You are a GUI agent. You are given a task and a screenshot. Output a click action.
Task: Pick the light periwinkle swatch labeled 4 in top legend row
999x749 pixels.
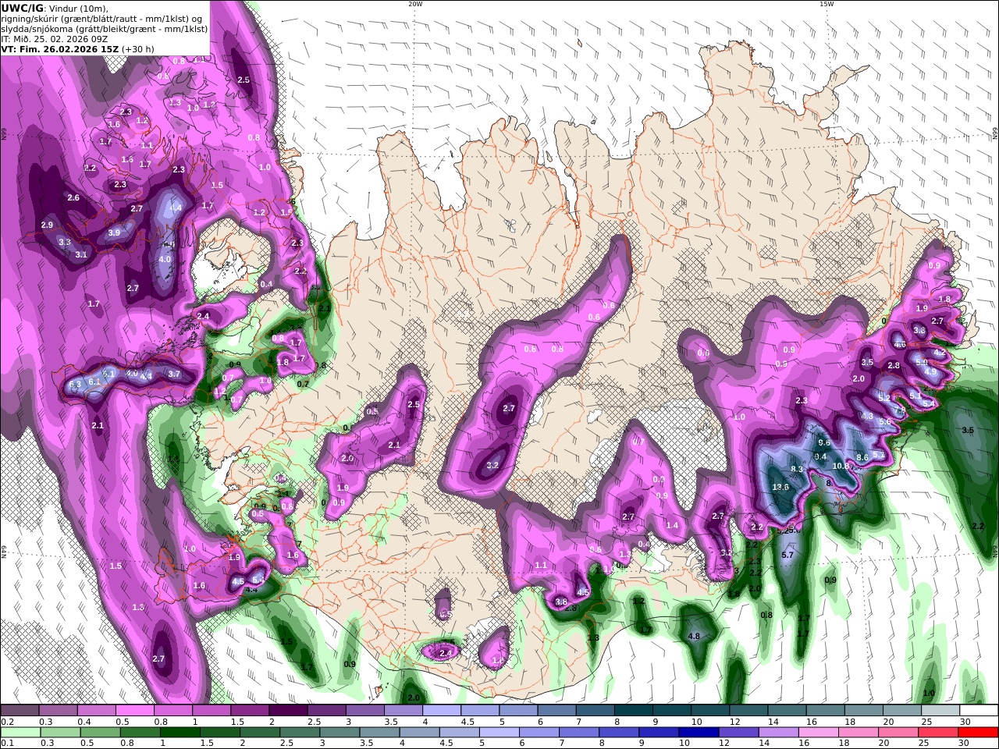click(442, 711)
